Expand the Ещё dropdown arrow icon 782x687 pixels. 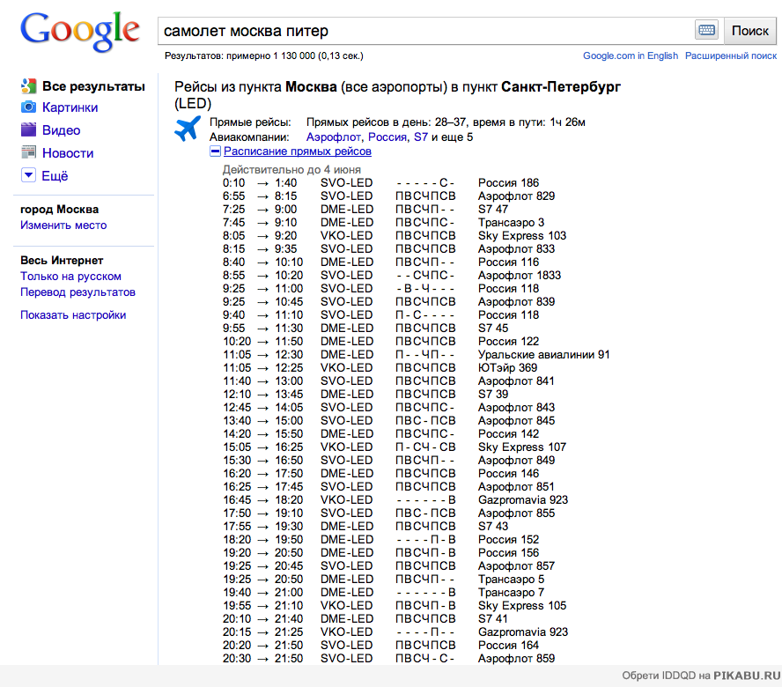click(x=28, y=175)
